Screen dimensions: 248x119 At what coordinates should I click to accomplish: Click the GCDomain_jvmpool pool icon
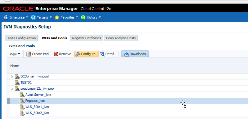coord(17,77)
